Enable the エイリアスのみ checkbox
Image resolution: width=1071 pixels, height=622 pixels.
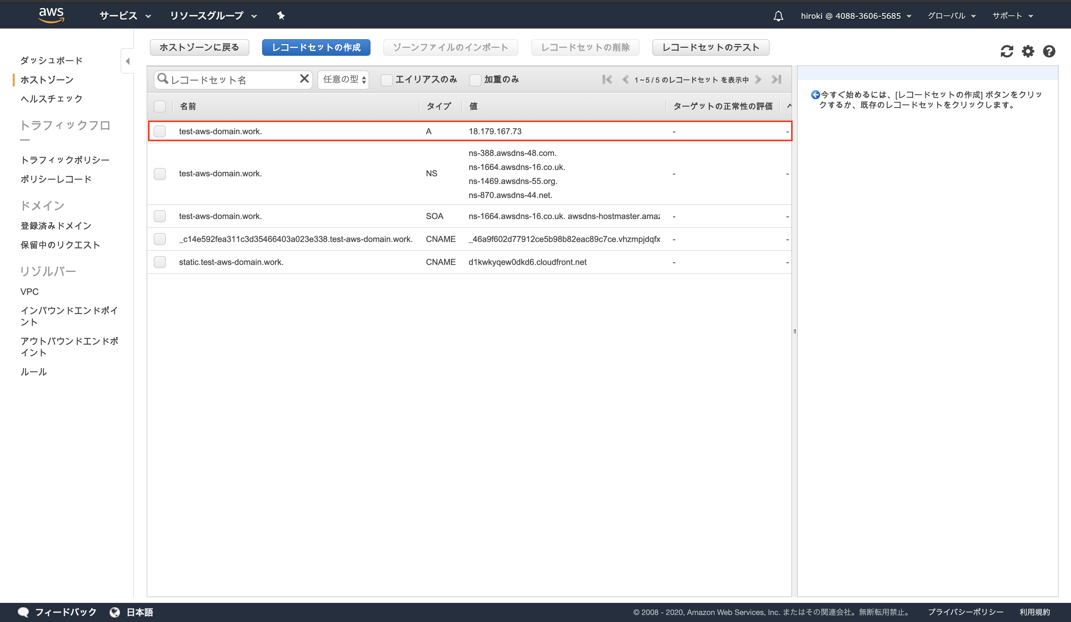tap(386, 79)
